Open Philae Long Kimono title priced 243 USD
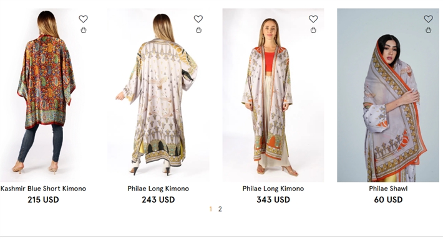The height and width of the screenshot is (239, 443). point(158,189)
